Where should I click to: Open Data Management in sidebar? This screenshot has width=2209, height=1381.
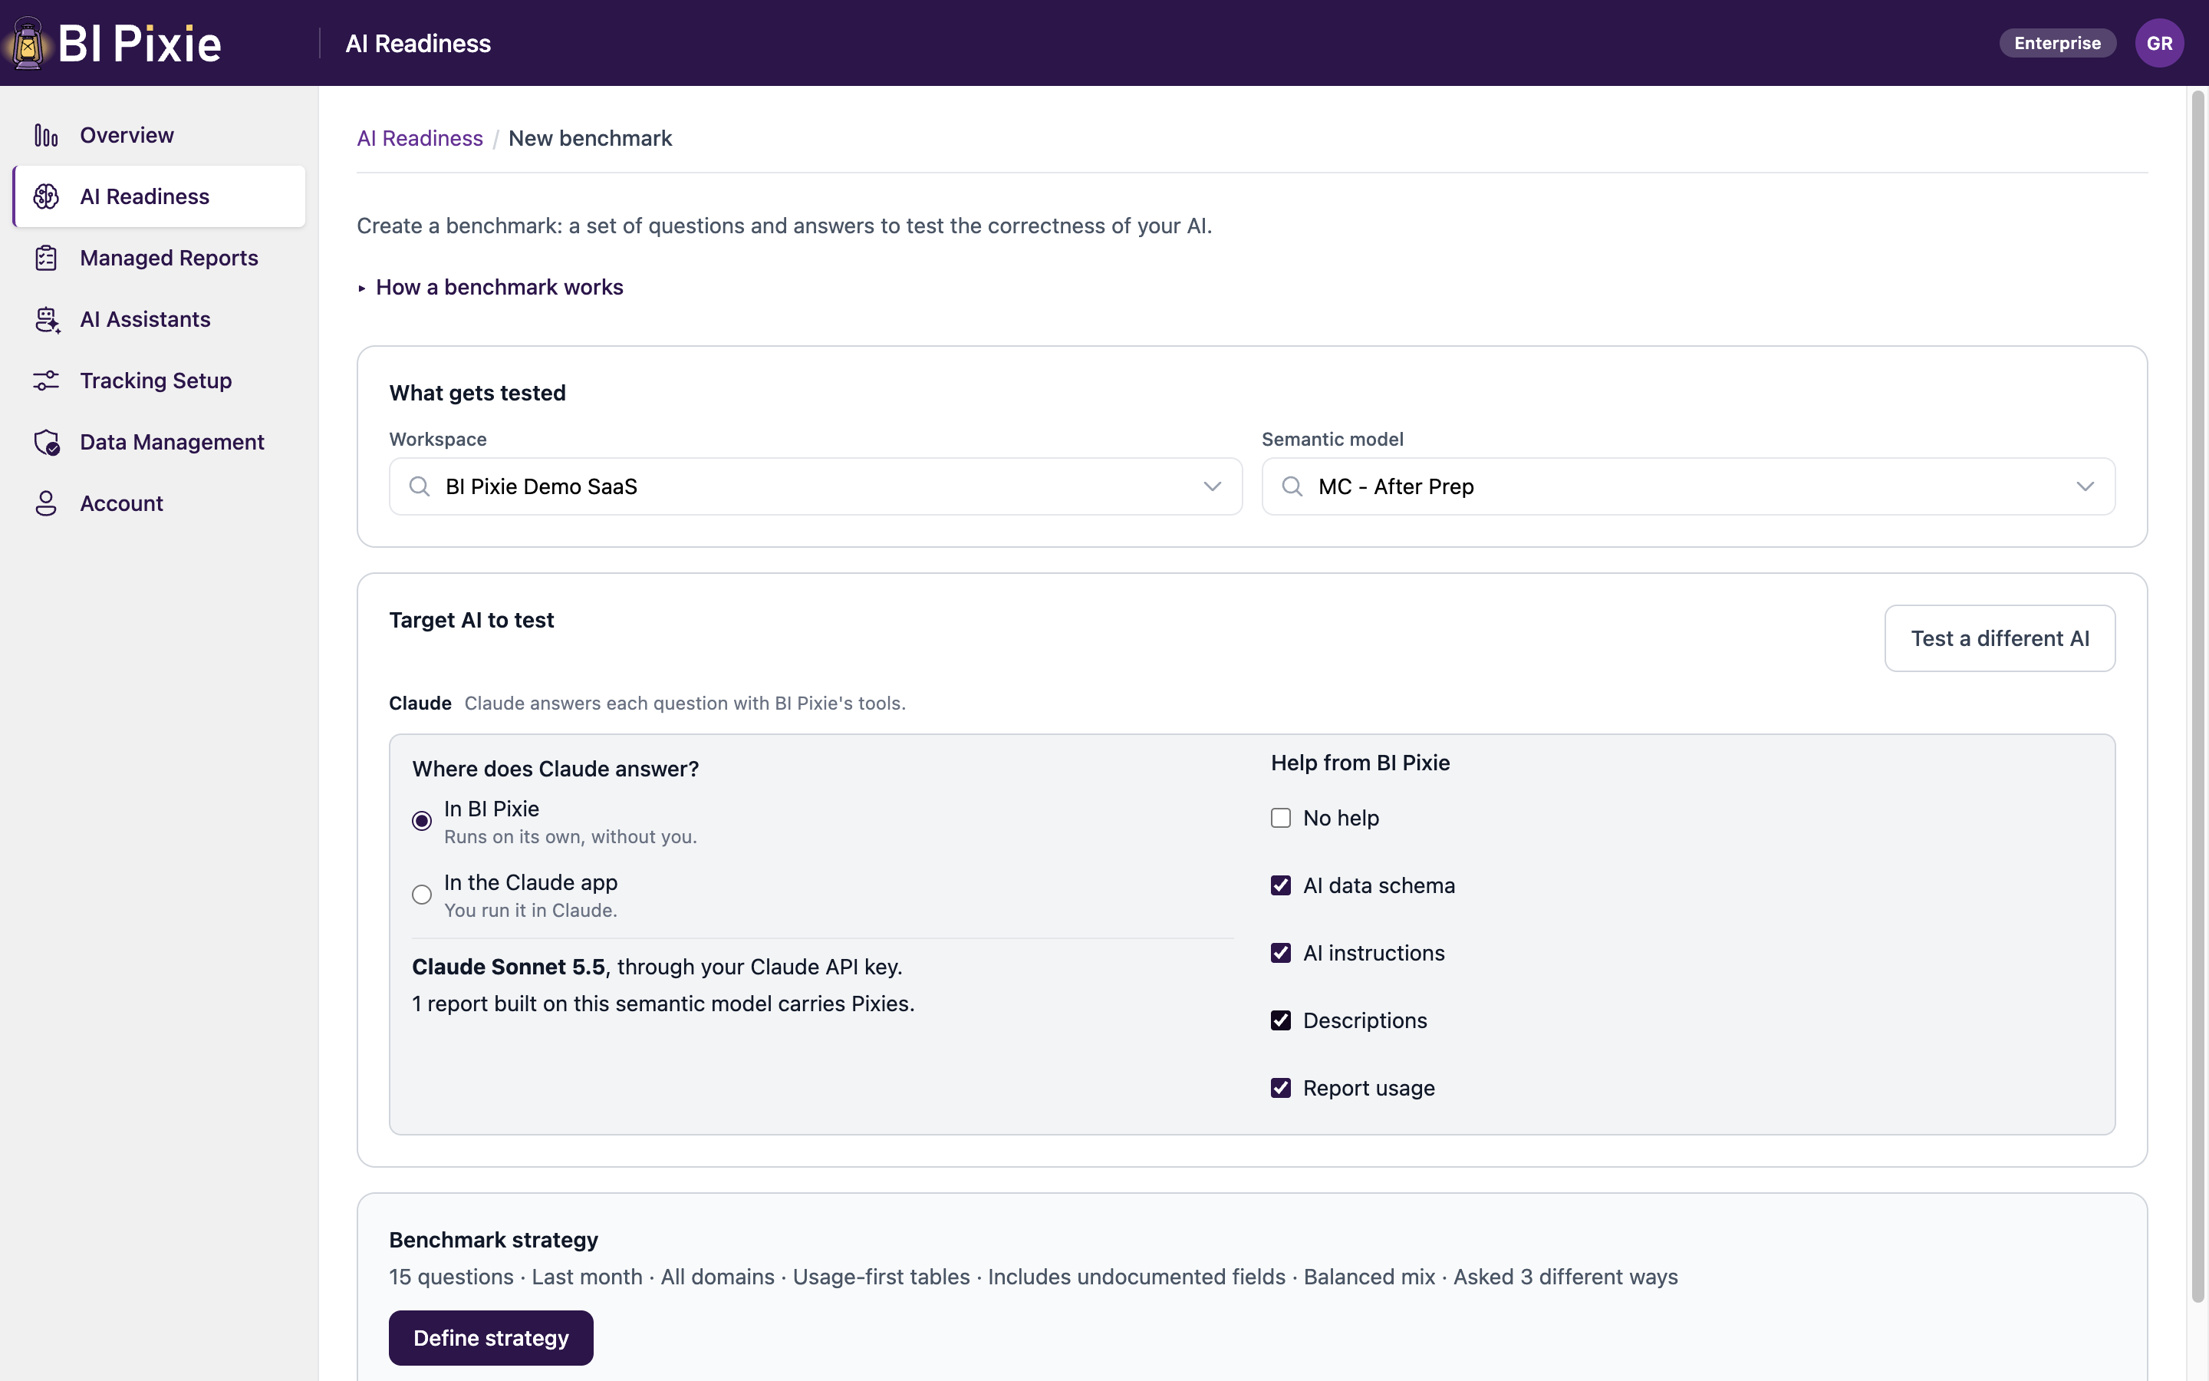pos(159,442)
